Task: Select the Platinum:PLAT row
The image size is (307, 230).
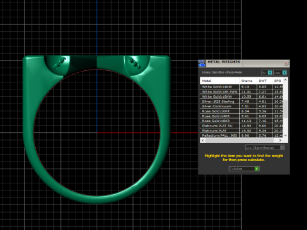Action: coord(242,130)
